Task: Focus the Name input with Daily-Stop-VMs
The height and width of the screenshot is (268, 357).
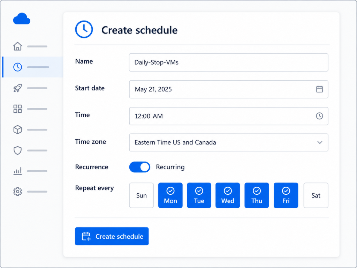Action: (x=229, y=62)
